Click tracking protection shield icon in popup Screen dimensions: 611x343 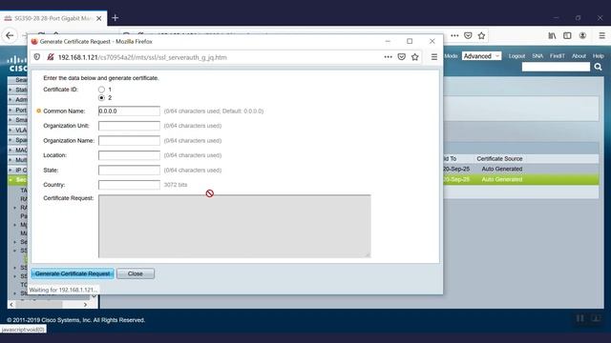[x=37, y=57]
